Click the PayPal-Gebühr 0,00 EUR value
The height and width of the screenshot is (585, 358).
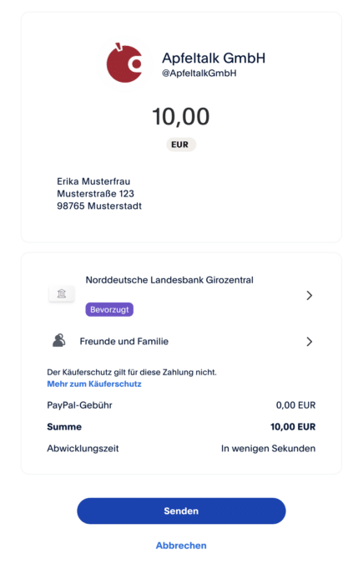click(295, 405)
